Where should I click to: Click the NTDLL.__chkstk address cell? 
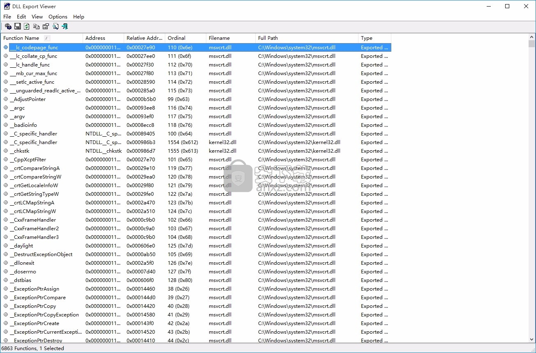coord(104,151)
